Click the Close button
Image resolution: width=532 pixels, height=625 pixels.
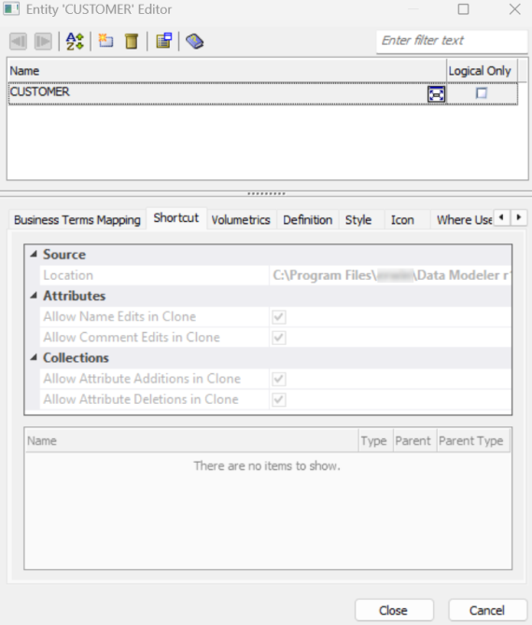394,610
